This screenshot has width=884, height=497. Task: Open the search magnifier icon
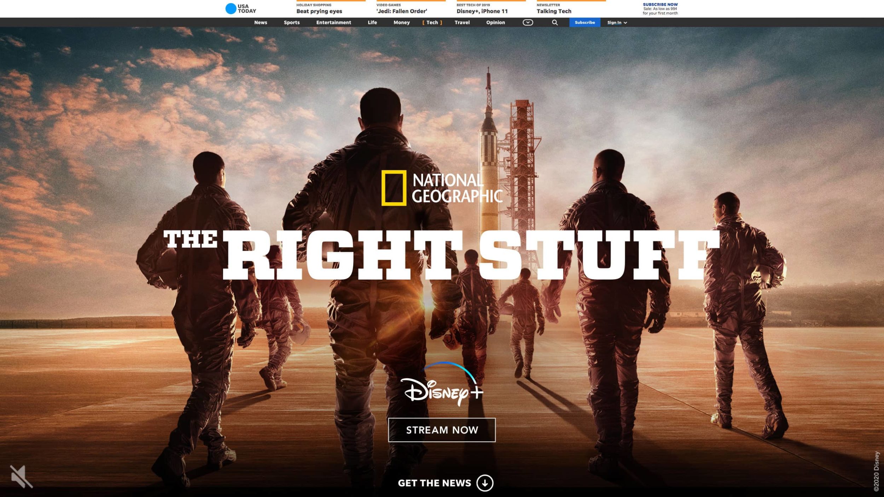tap(555, 23)
